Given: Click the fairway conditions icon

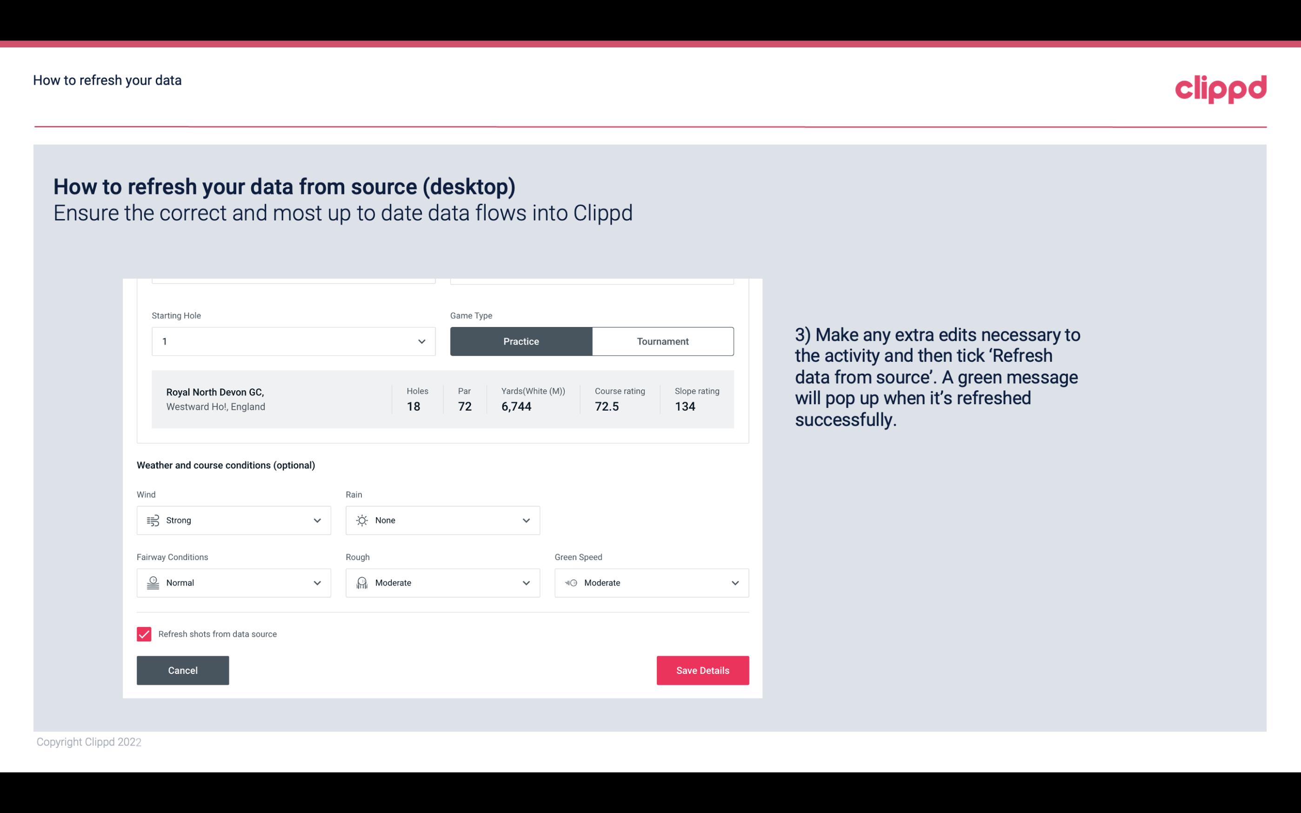Looking at the screenshot, I should pyautogui.click(x=152, y=583).
